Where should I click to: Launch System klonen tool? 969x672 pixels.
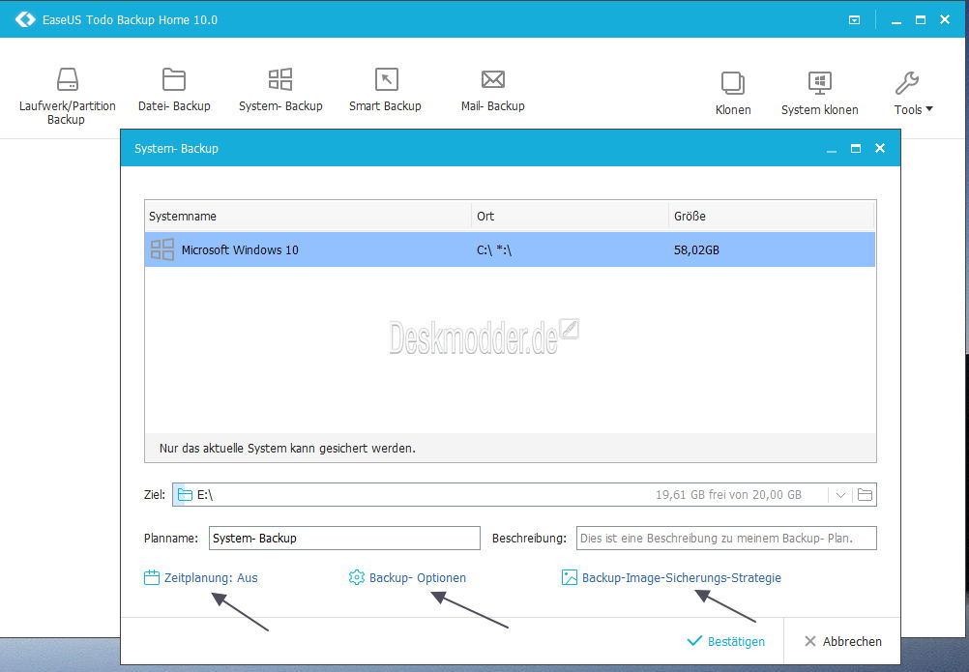(x=819, y=93)
